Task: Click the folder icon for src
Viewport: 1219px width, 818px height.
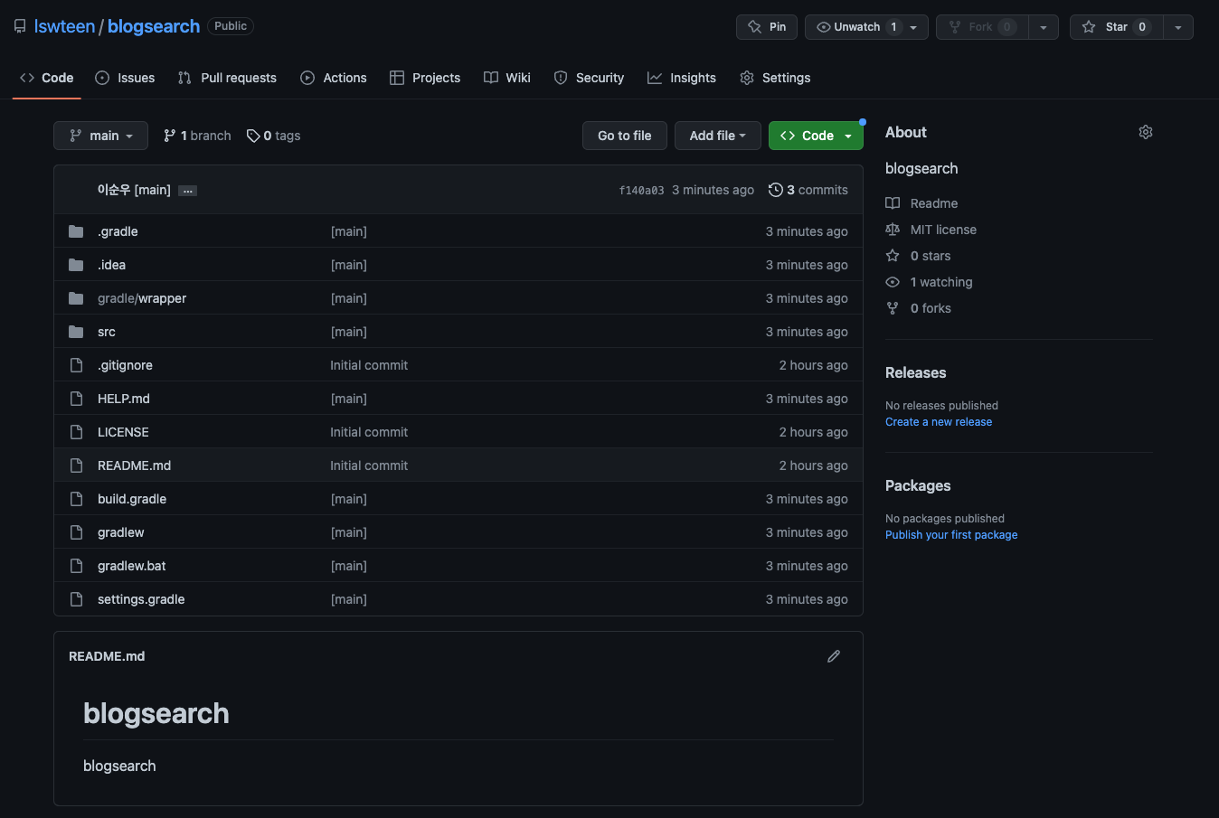Action: 76,332
